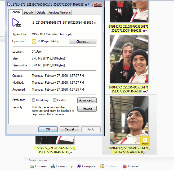Click the file name under the Player badge thumbnail

(x=129, y=150)
